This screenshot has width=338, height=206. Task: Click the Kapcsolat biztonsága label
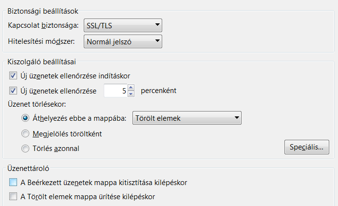[x=43, y=25]
